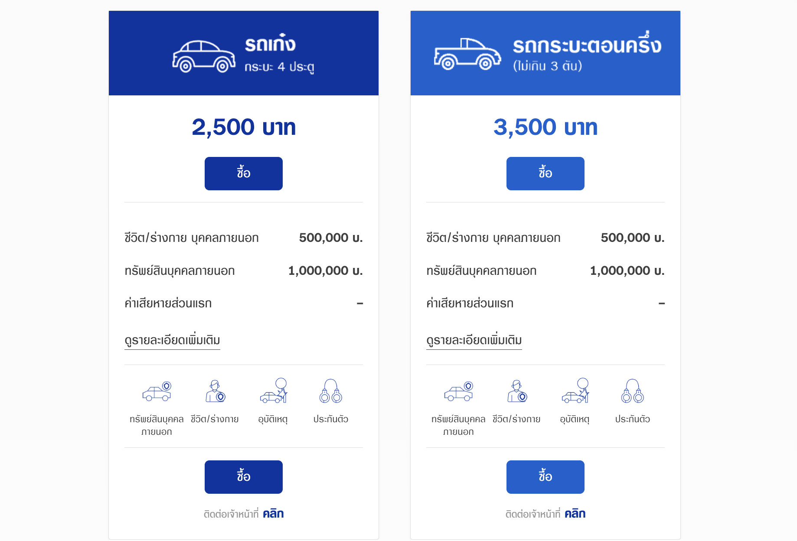Expand ดูรายละเอียดเพิ่มเติม in sedan card

(x=172, y=341)
